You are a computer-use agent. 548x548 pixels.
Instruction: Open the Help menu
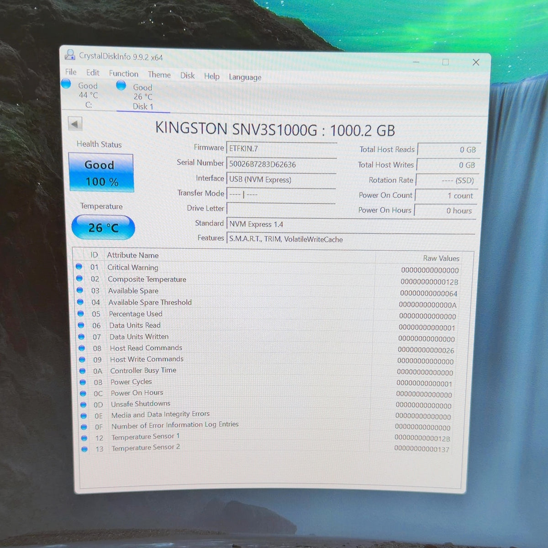(x=211, y=76)
